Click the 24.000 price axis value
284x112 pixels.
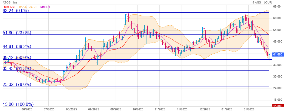click(x=278, y=88)
